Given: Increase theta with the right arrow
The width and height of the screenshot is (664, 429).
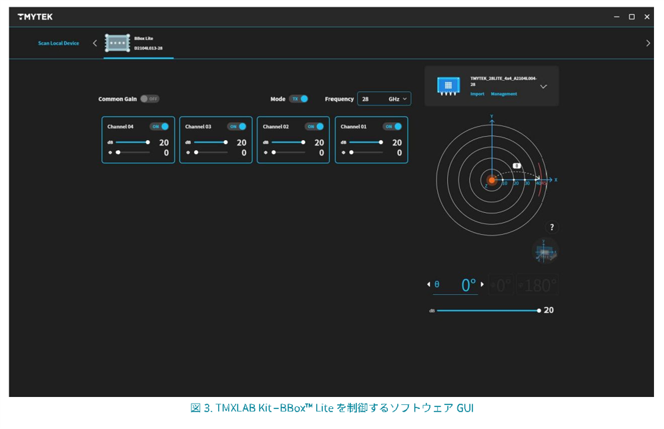Looking at the screenshot, I should coord(482,285).
